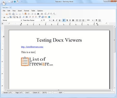Redo the last undone action
The width and height of the screenshot is (117, 98).
[35, 14]
